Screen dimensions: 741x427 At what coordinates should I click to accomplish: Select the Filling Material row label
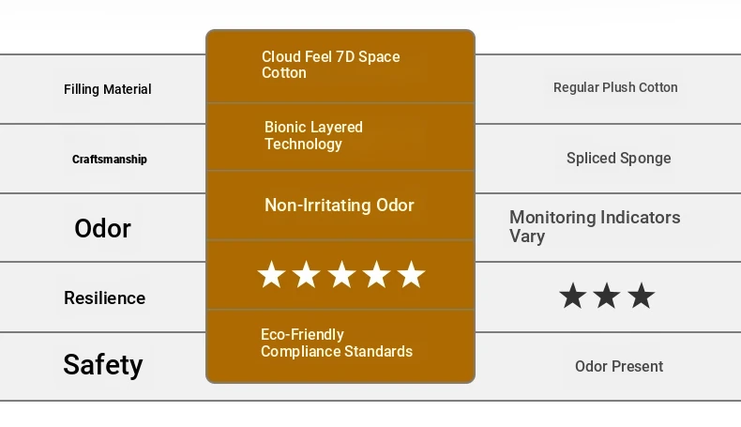coord(108,89)
